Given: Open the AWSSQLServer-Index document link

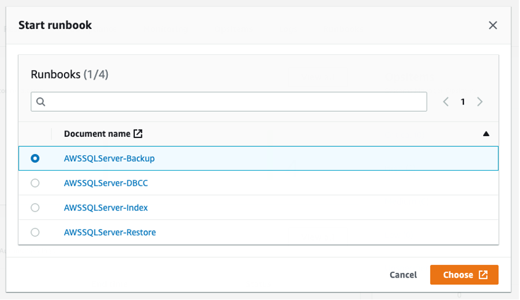Looking at the screenshot, I should pos(106,208).
